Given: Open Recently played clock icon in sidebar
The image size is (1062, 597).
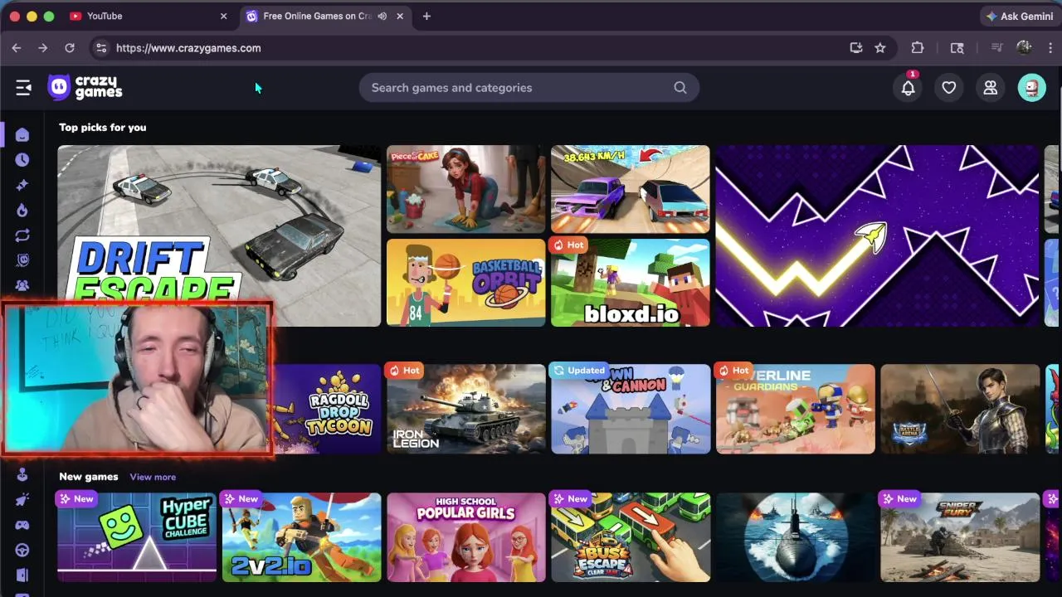Looking at the screenshot, I should tap(22, 160).
